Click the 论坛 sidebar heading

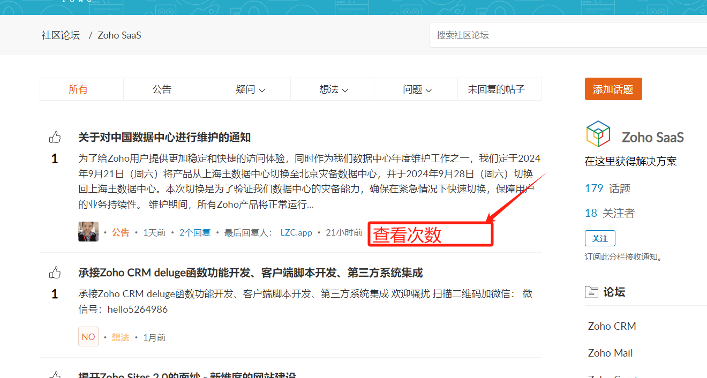614,292
